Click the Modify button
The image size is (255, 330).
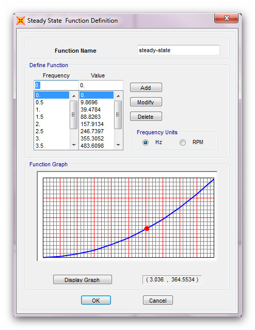coord(146,102)
